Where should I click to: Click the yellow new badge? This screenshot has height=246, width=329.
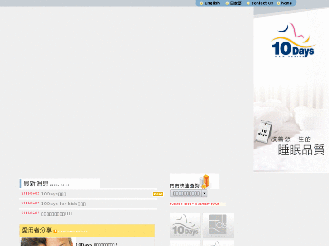click(x=158, y=194)
